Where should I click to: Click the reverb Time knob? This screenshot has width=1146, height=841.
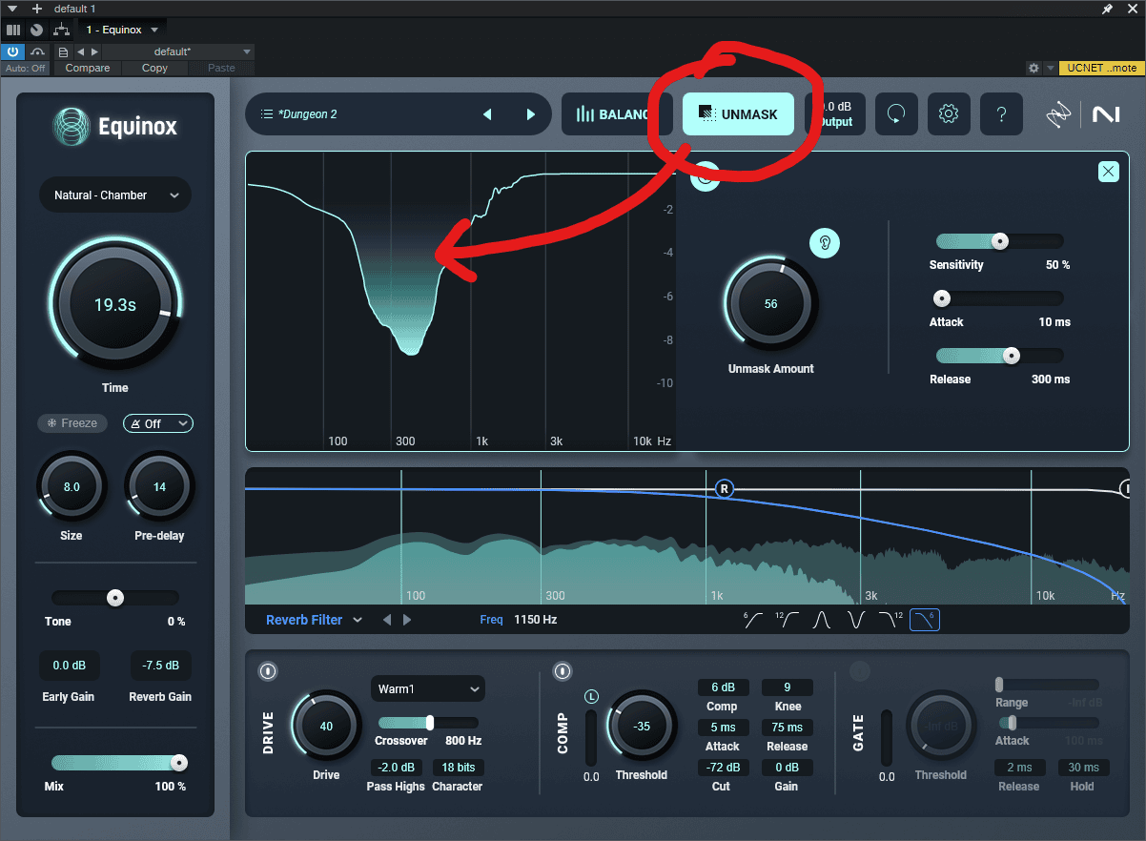(x=114, y=305)
